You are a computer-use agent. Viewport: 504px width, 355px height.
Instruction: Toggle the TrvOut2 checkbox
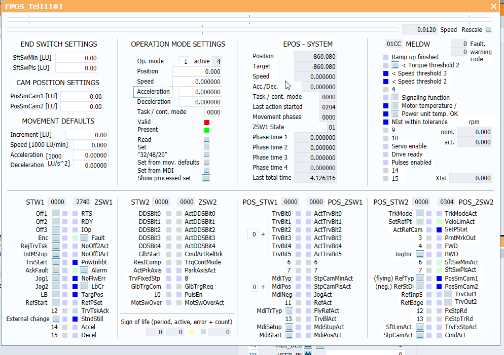point(448,302)
